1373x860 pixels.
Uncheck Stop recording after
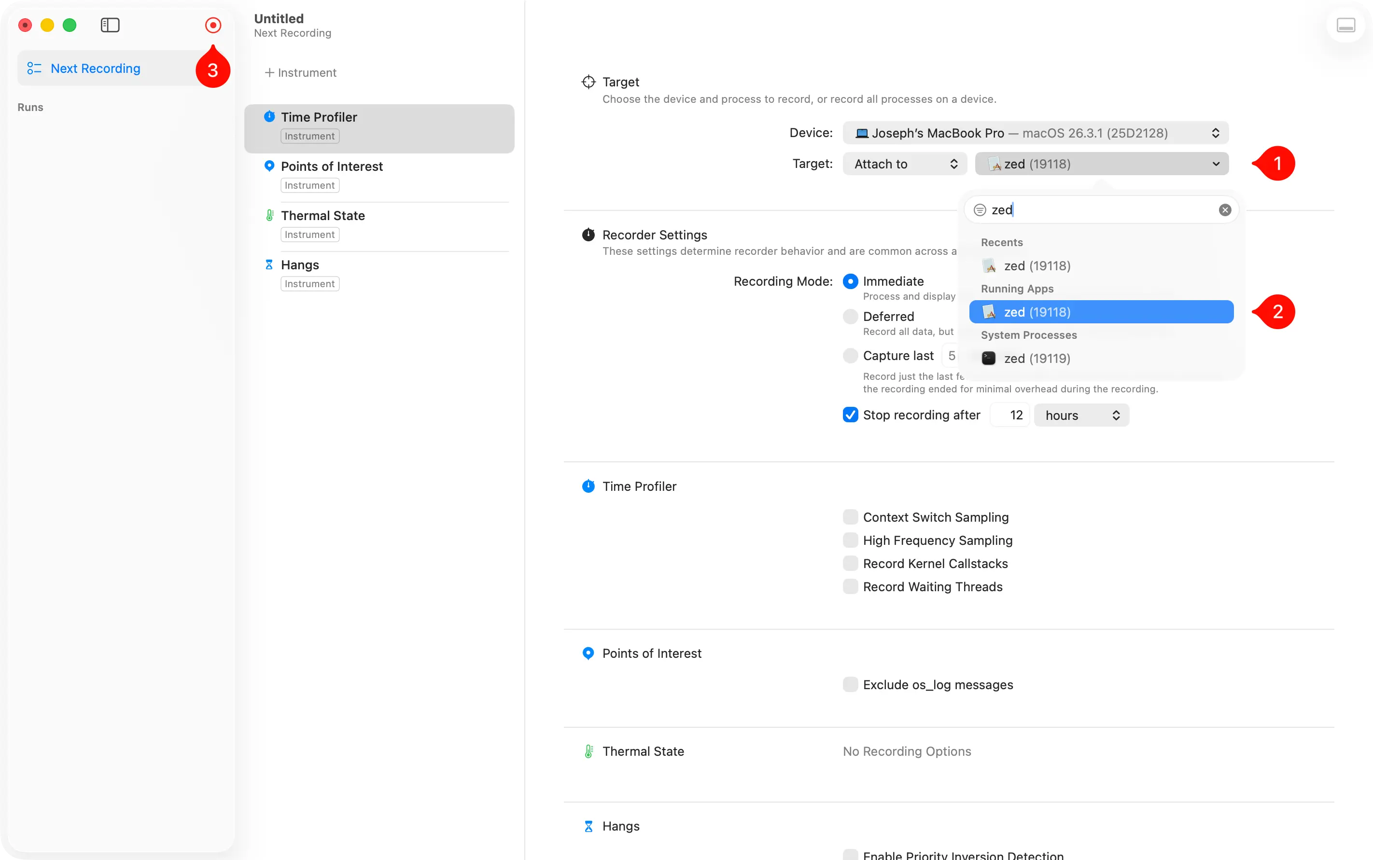[x=850, y=415]
